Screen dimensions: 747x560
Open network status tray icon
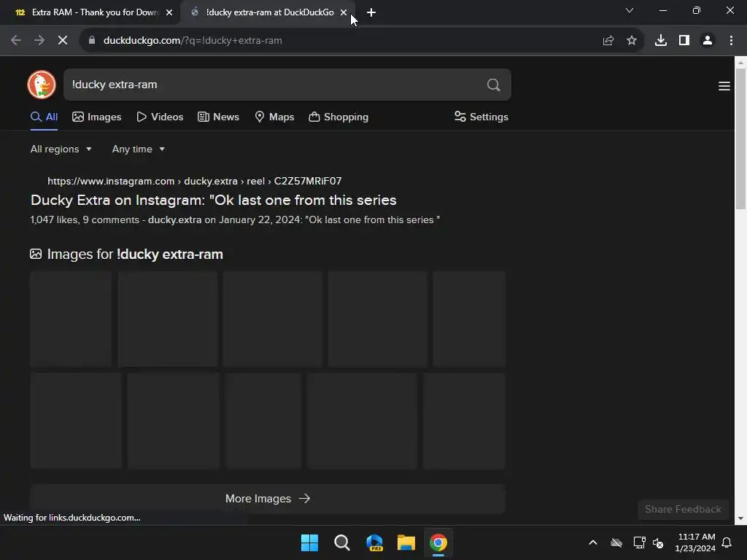tap(639, 542)
